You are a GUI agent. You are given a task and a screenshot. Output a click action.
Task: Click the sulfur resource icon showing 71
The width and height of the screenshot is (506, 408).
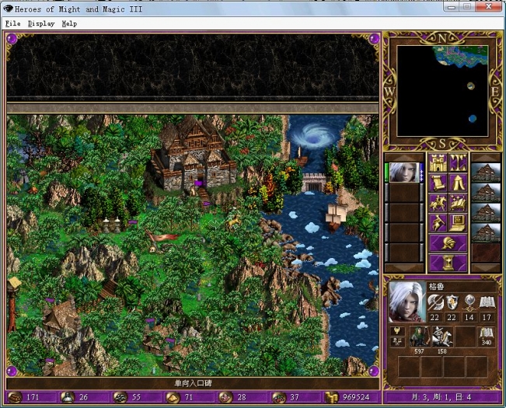[x=173, y=397]
